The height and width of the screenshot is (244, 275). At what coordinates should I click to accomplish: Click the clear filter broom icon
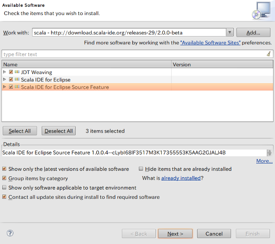pyautogui.click(x=269, y=54)
